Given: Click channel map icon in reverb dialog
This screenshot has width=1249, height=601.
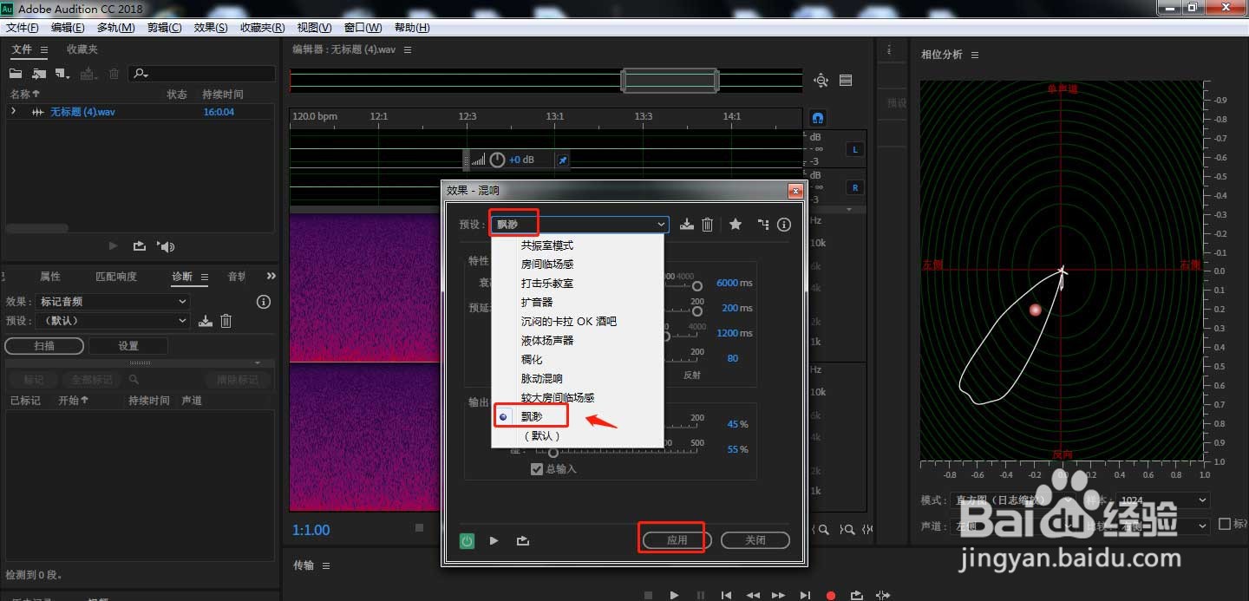Looking at the screenshot, I should click(762, 225).
